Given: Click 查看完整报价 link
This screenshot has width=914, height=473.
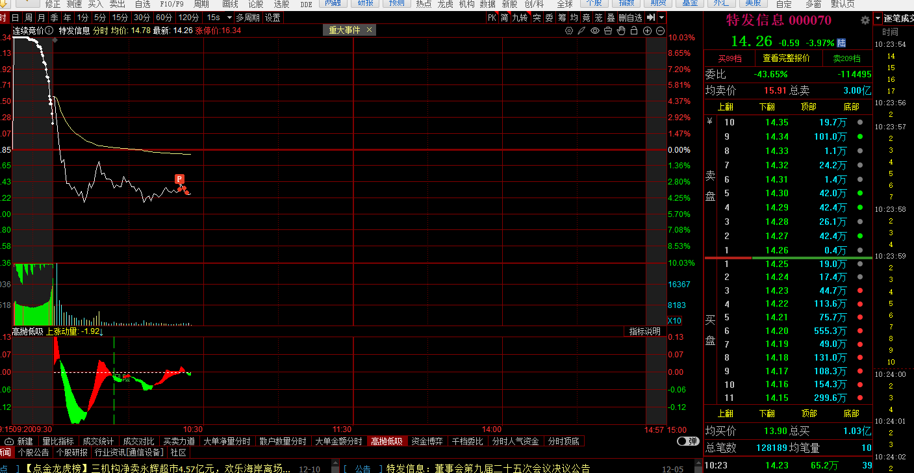Looking at the screenshot, I should tap(786, 58).
